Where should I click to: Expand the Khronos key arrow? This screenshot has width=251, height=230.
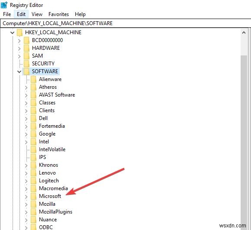26,165
